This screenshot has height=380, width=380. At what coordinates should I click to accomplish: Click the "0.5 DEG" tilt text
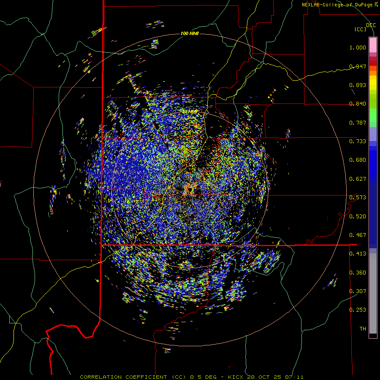(x=204, y=377)
